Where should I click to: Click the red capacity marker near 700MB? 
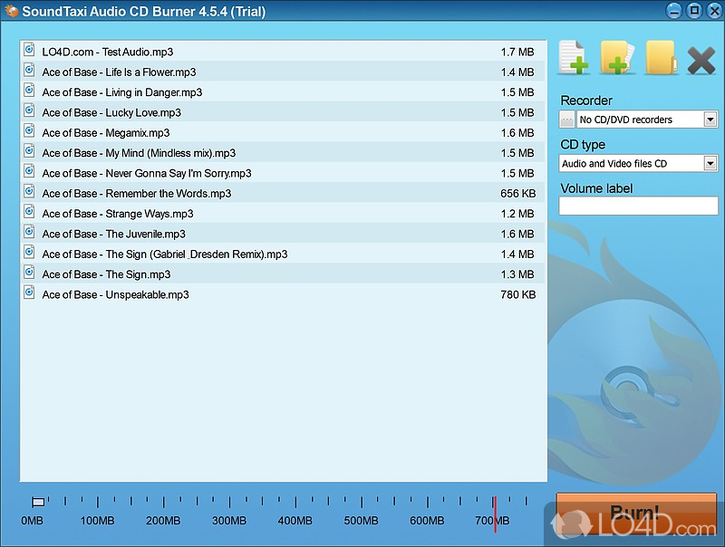pyautogui.click(x=495, y=514)
